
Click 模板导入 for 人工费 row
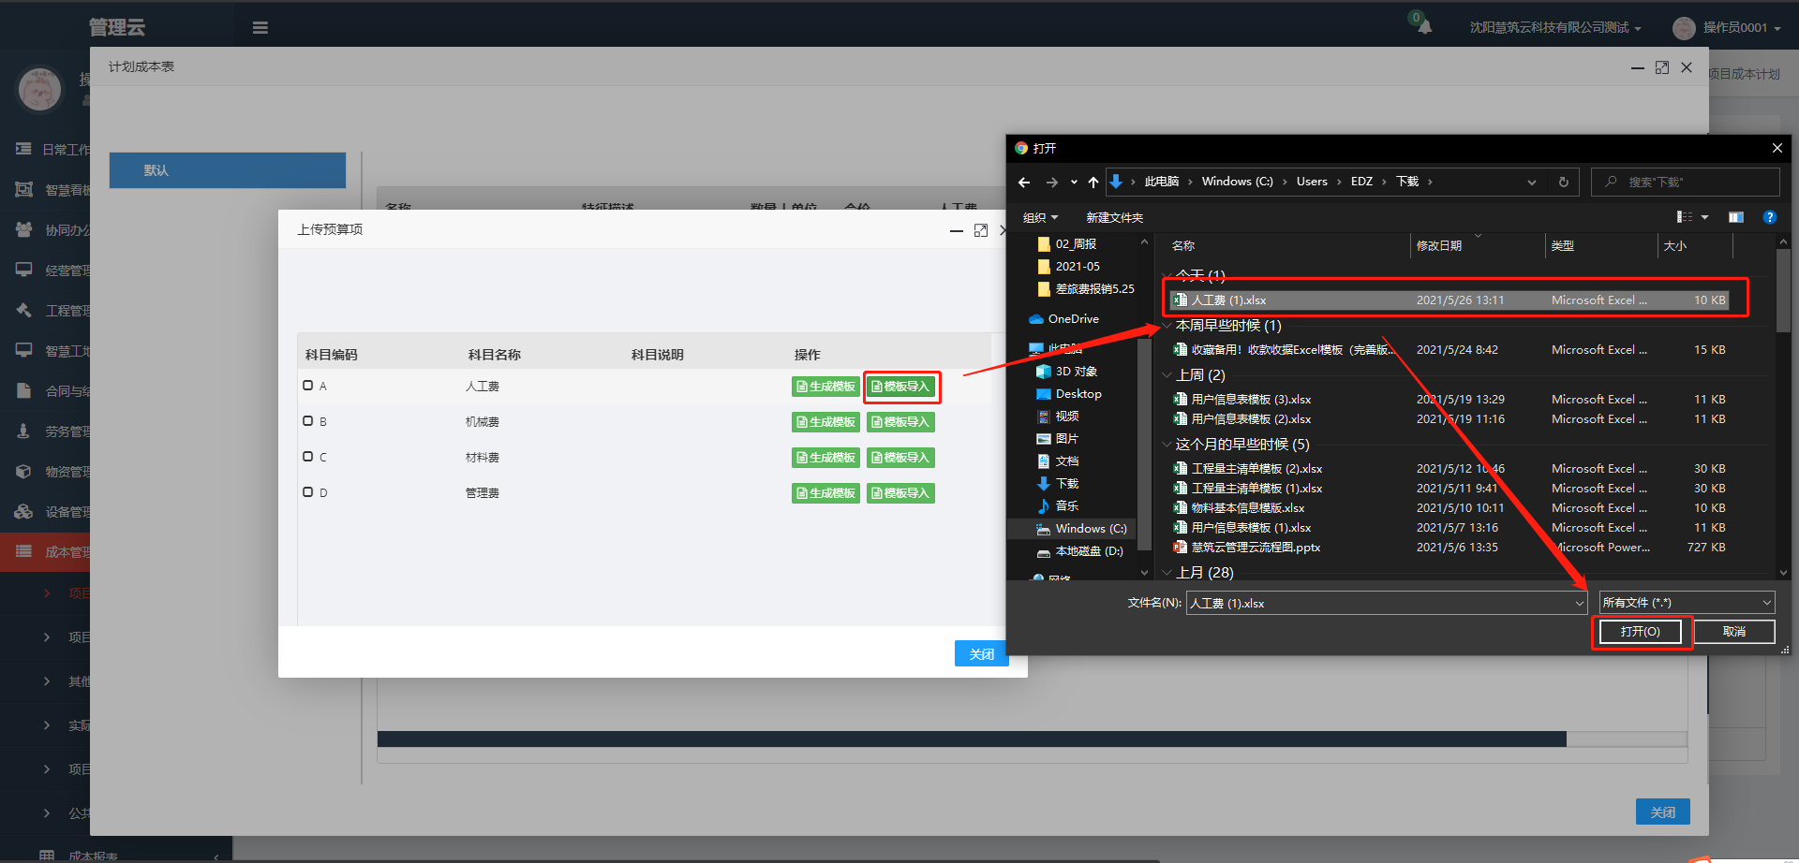[900, 387]
